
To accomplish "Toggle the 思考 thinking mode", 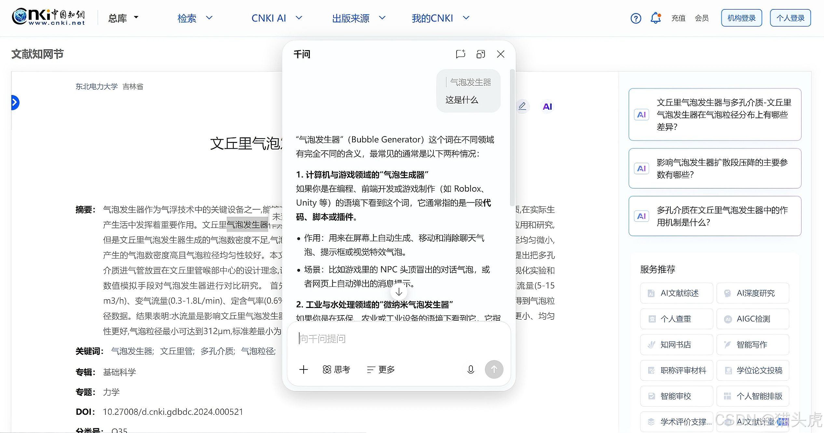I will [336, 370].
